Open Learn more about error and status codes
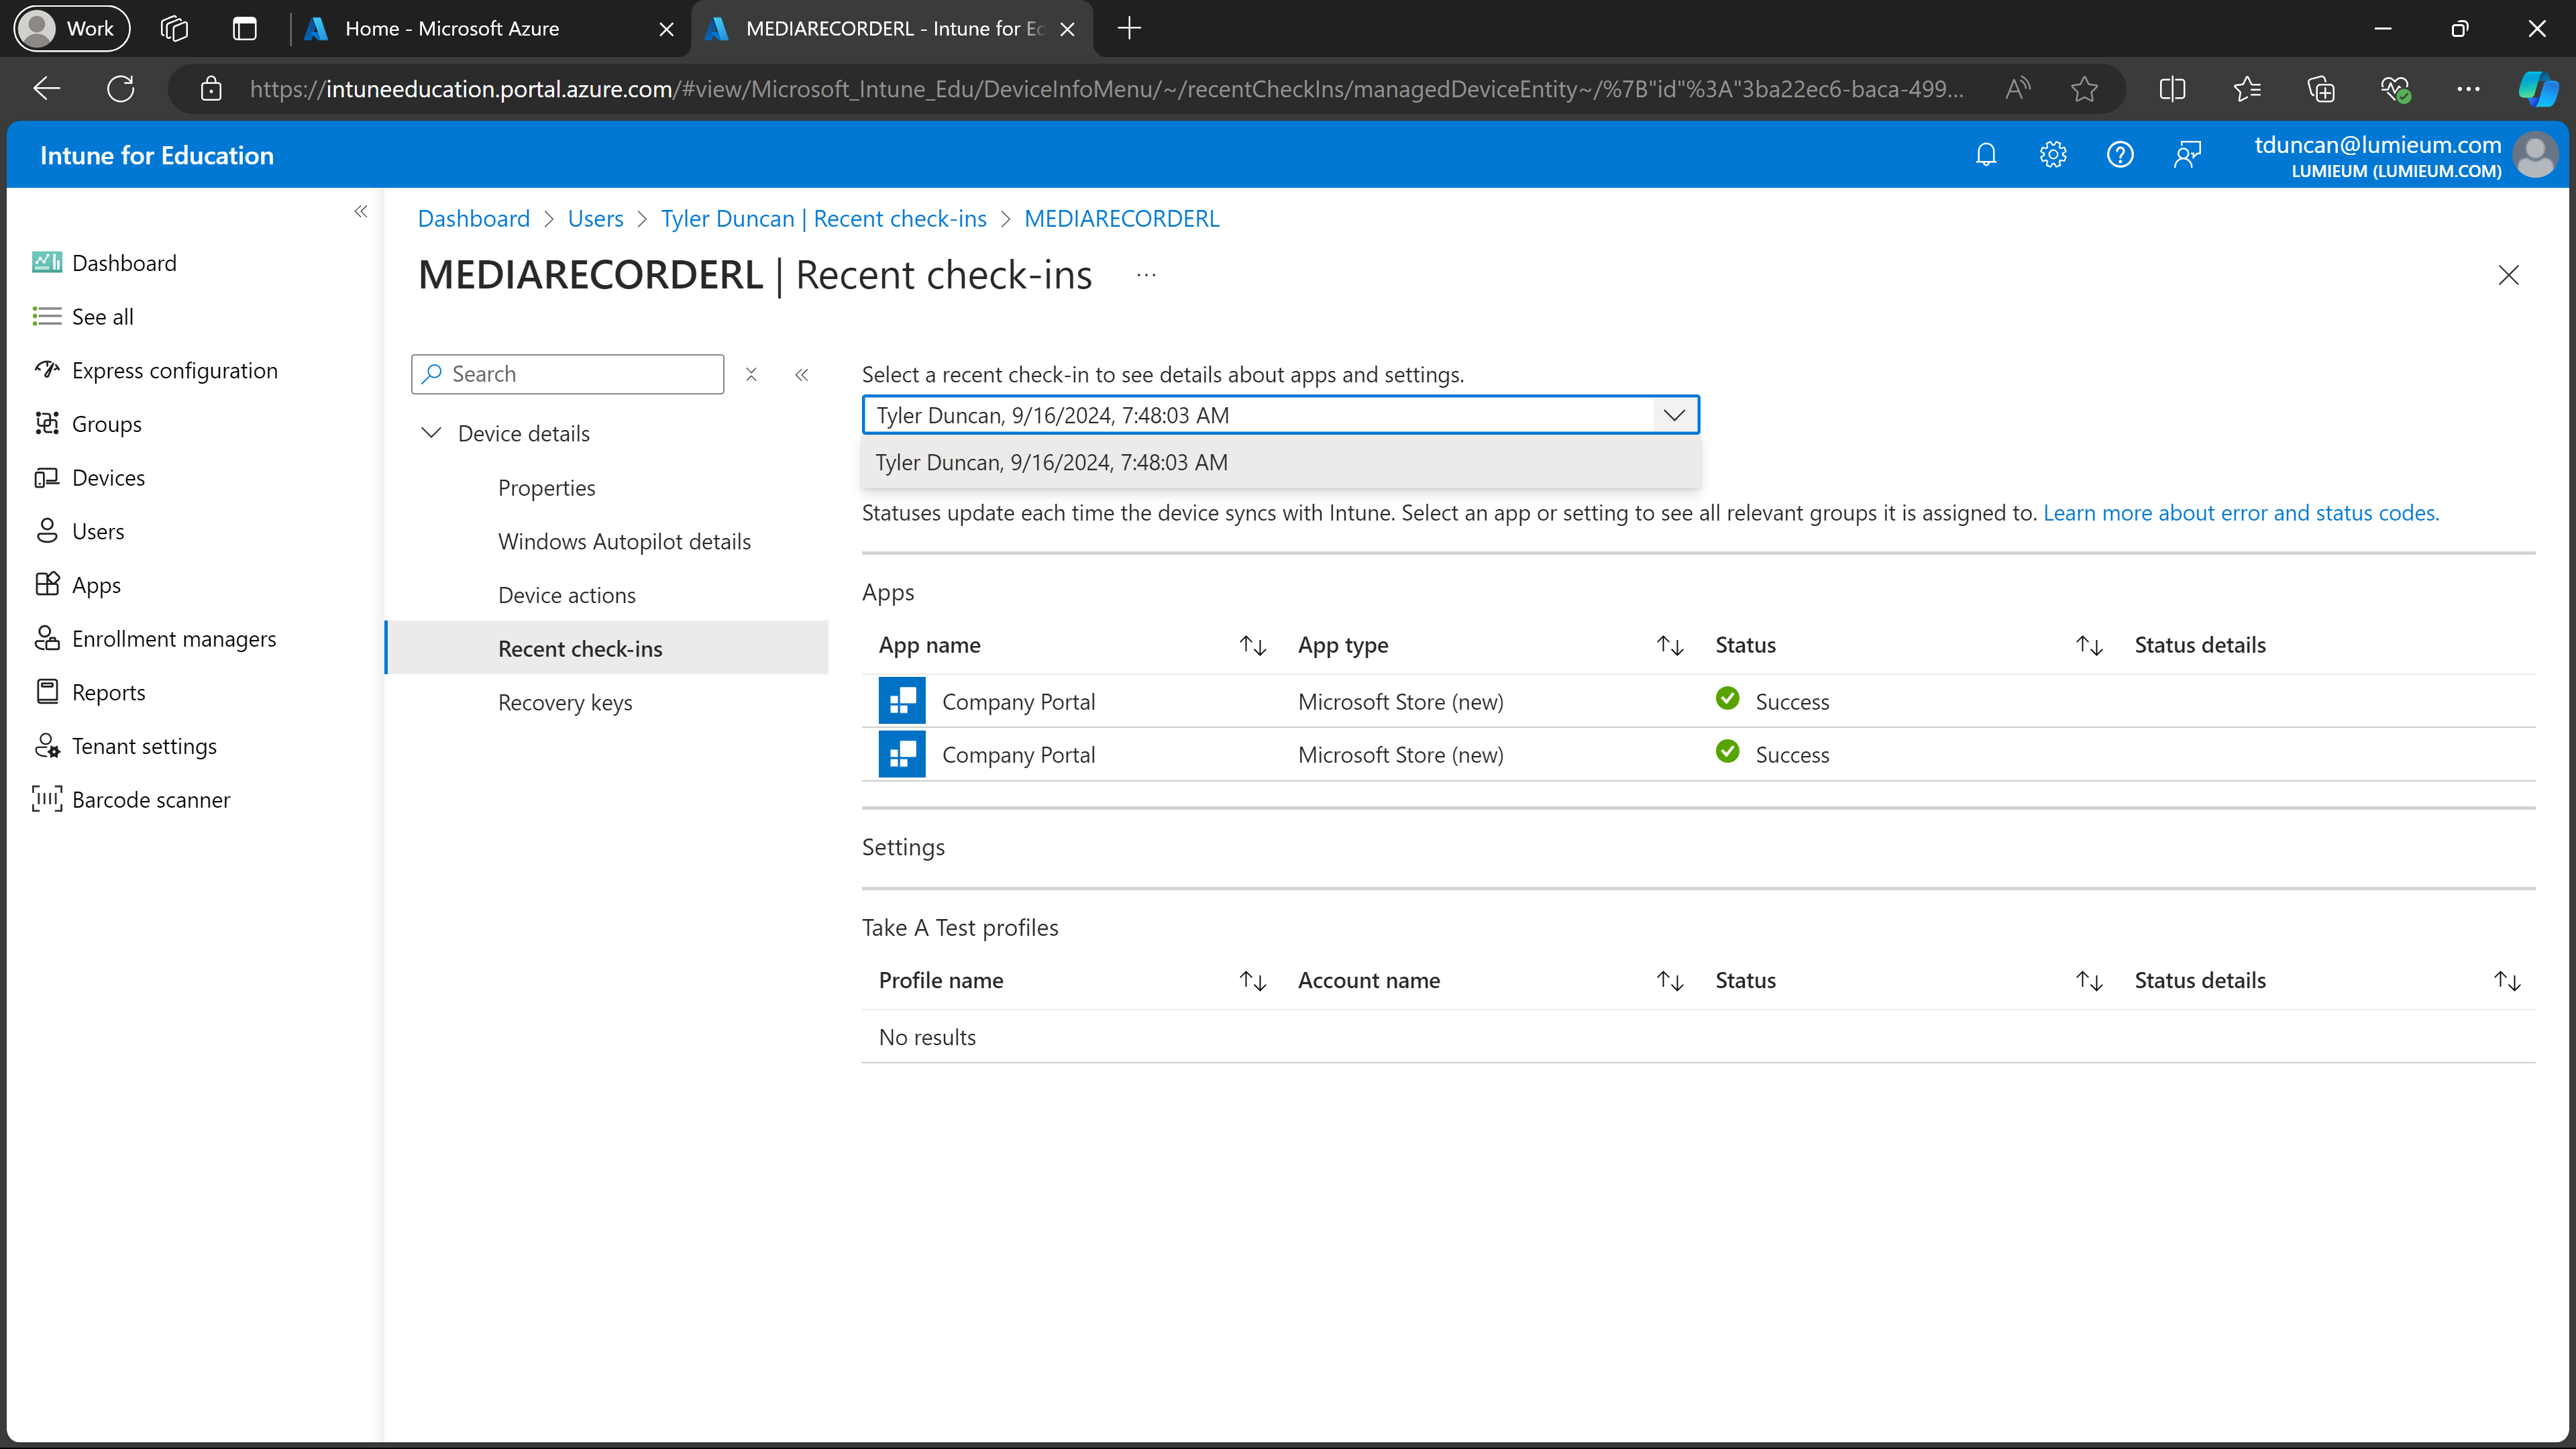 (x=2240, y=513)
